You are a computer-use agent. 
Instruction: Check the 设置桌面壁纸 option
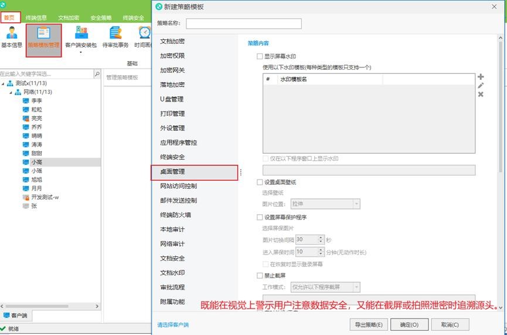click(260, 182)
